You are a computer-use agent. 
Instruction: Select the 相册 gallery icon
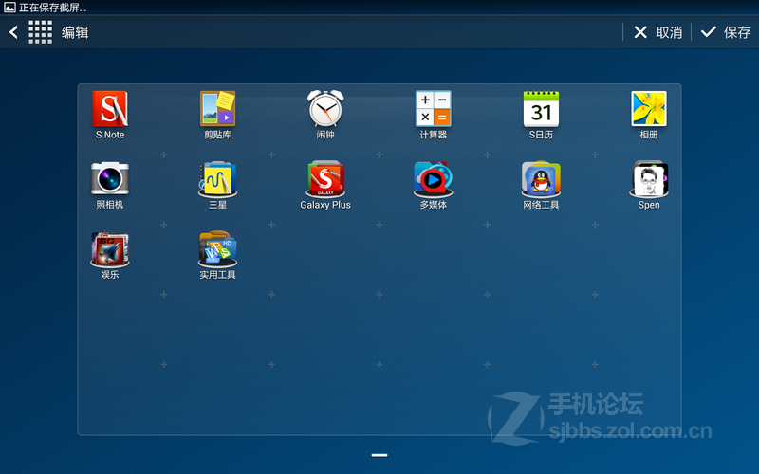(x=649, y=109)
